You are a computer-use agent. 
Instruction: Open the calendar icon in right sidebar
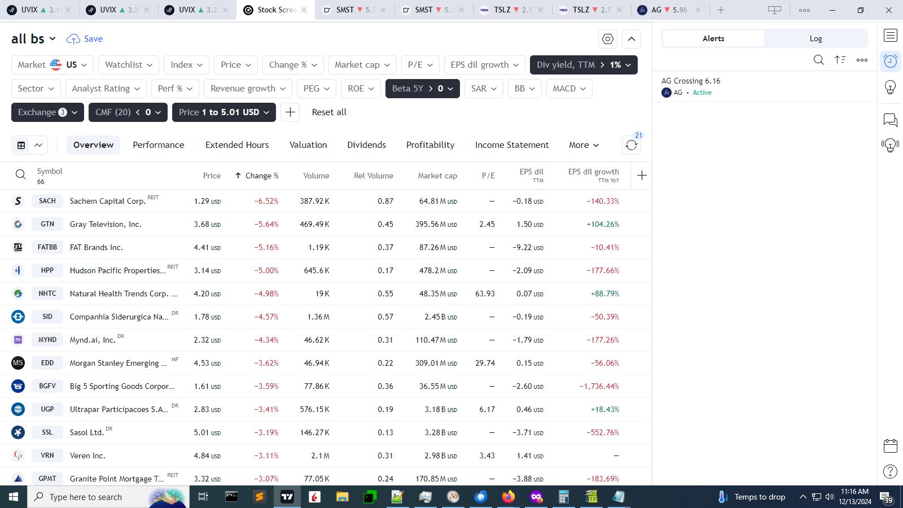click(x=891, y=446)
